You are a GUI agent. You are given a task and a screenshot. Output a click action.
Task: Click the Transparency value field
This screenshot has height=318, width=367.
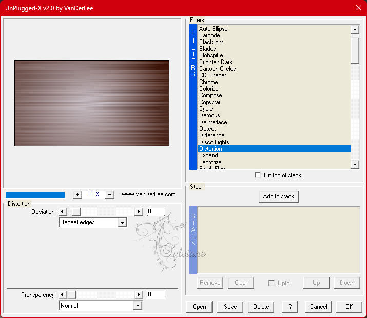(x=156, y=294)
